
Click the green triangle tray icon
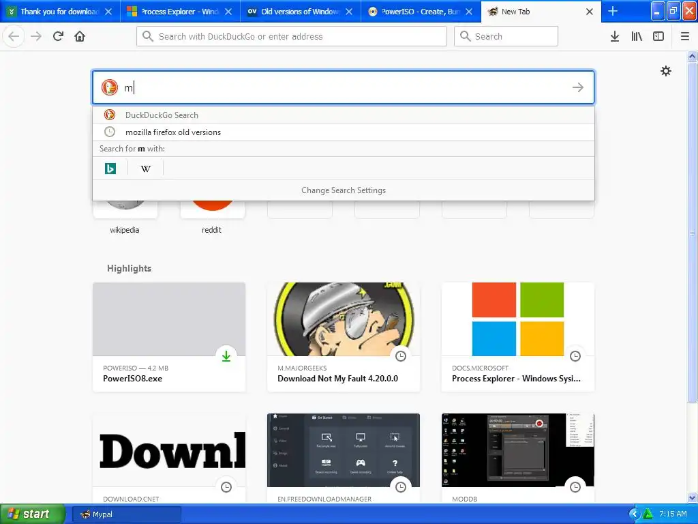(648, 514)
